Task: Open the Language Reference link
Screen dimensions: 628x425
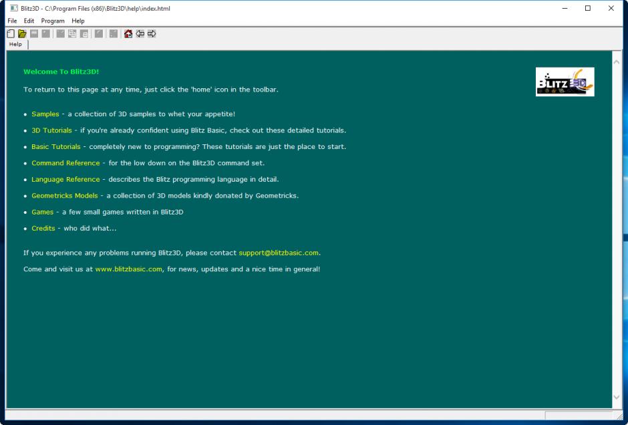Action: click(65, 180)
